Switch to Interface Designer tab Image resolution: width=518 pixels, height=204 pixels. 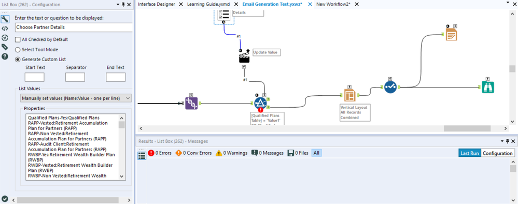(157, 4)
